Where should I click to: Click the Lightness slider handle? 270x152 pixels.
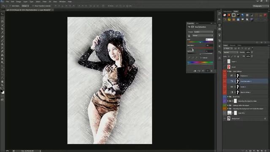(200, 54)
